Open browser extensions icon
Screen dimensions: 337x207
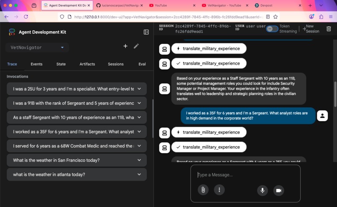coord(321,17)
